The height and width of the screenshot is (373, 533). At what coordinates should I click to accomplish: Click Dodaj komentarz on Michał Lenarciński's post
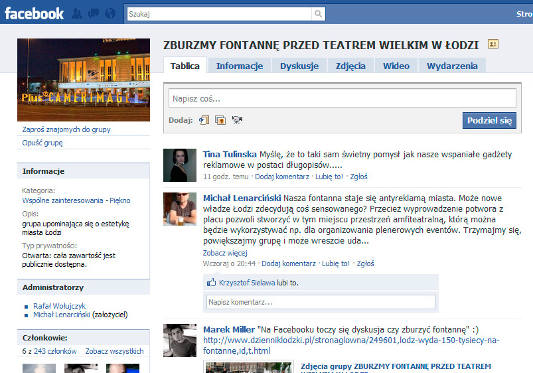tap(288, 263)
